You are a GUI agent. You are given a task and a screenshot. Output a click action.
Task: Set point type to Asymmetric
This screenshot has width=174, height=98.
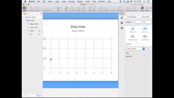pos(145,38)
